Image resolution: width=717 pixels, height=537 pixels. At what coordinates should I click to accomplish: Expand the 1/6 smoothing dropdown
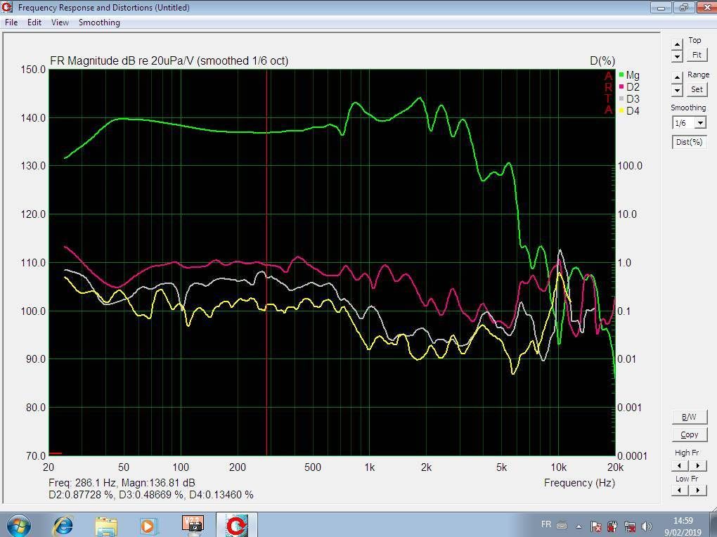point(700,123)
